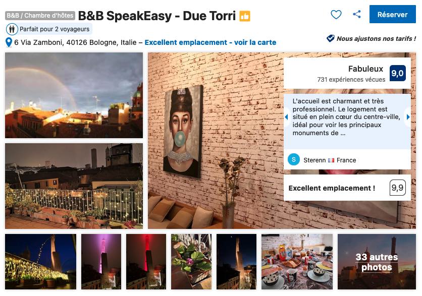Open the pink-lit tower thumbnail
This screenshot has height=296, width=422.
tap(101, 262)
